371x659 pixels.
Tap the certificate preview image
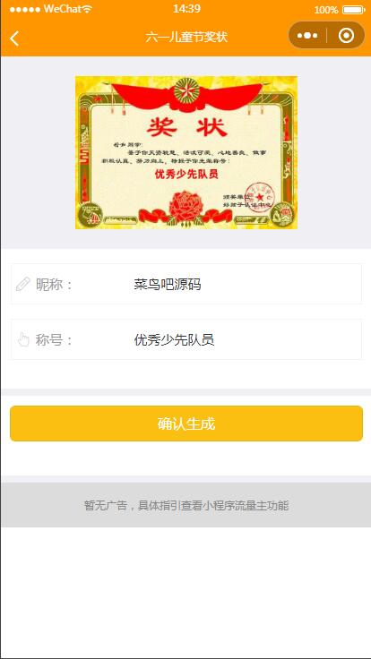(186, 152)
